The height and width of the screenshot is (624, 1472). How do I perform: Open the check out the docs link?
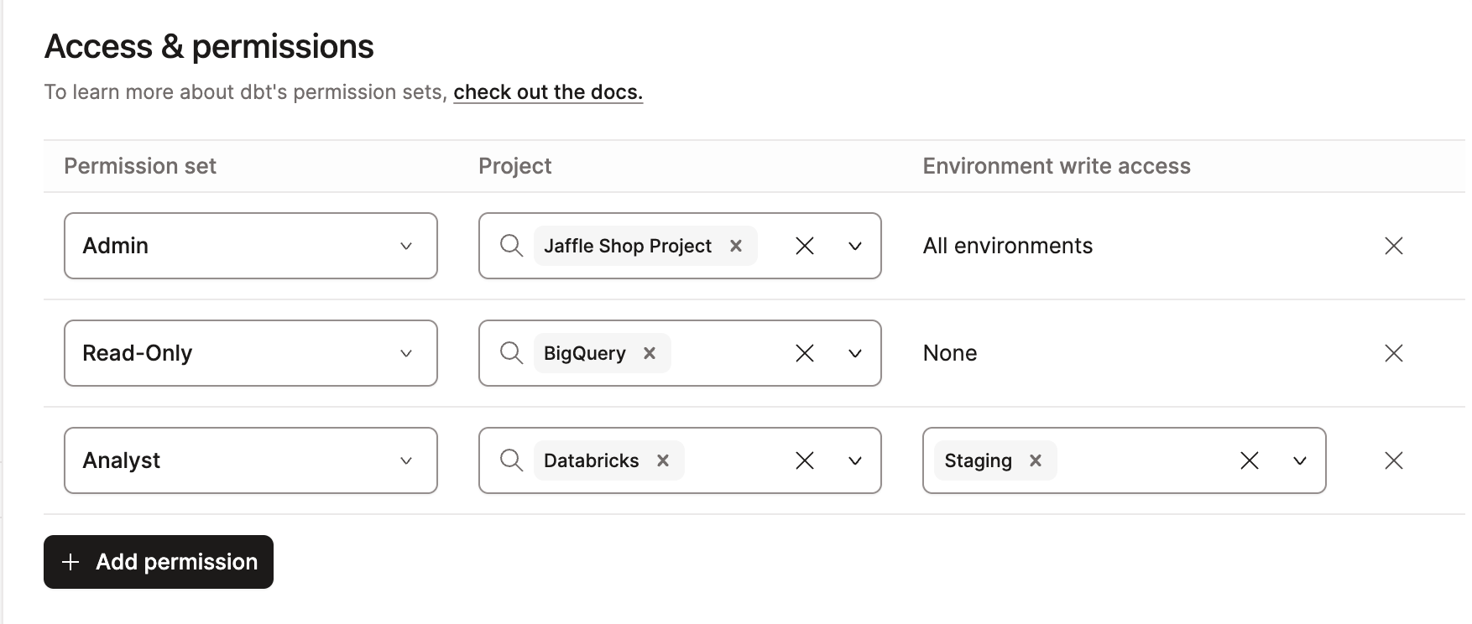point(547,91)
